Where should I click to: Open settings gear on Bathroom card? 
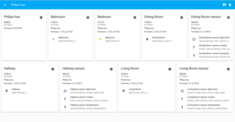coord(88,17)
